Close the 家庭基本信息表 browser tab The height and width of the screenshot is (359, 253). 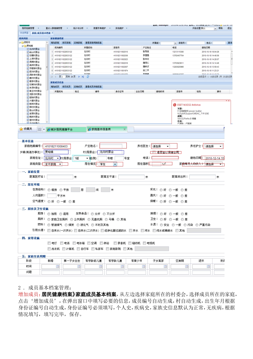[x=124, y=129]
